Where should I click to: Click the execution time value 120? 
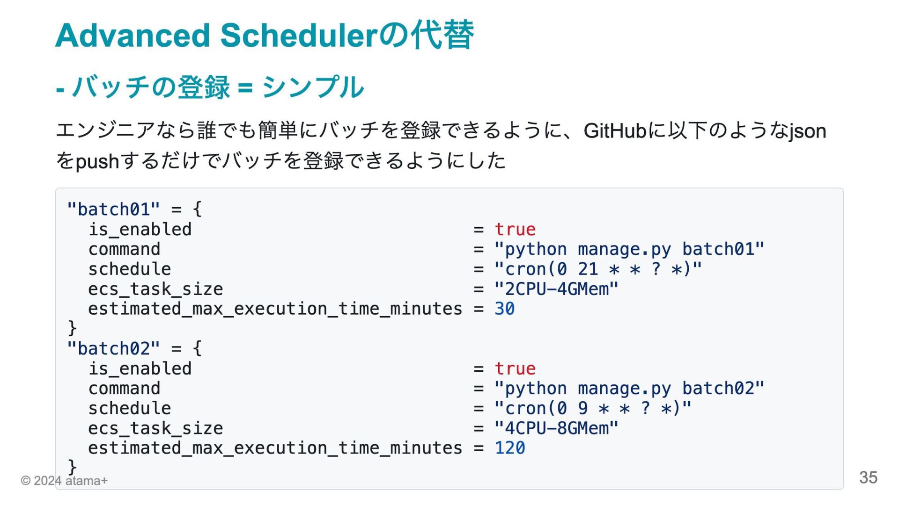(510, 448)
